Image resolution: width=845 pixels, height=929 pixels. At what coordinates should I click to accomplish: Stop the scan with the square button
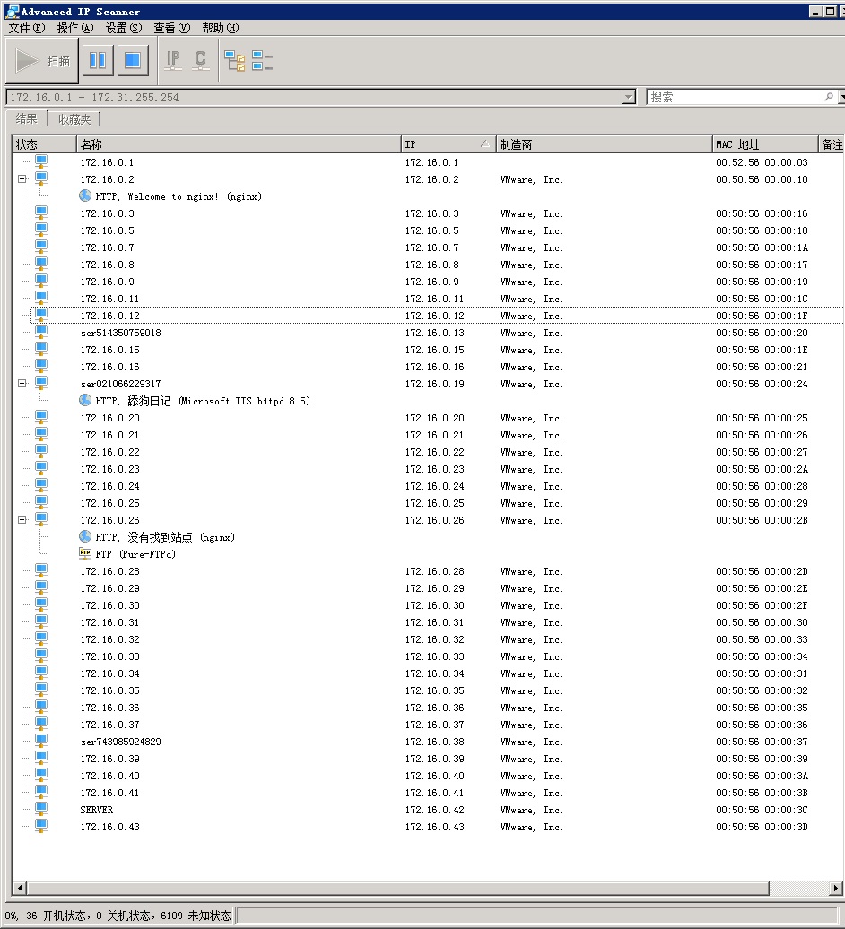tap(133, 60)
